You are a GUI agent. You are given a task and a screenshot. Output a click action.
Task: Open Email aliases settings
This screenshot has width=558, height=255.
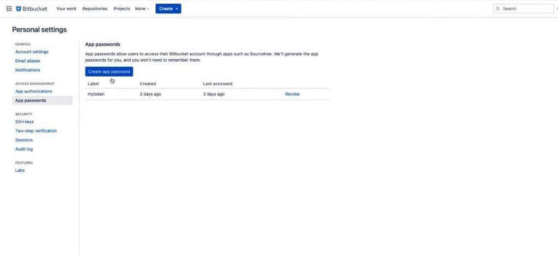pyautogui.click(x=28, y=61)
